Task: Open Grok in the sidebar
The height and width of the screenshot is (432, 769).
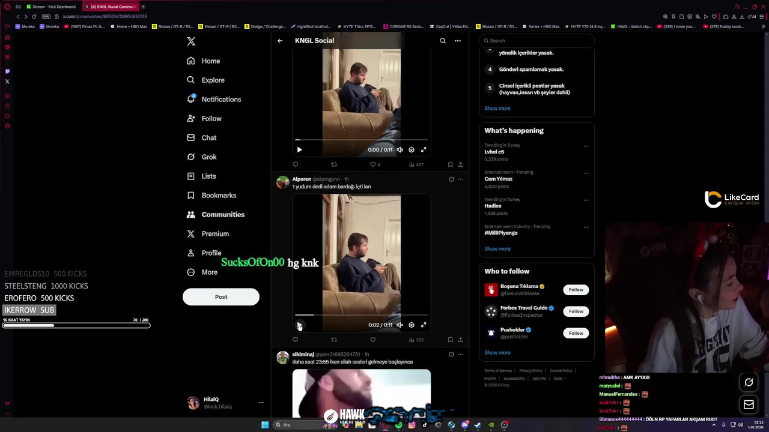Action: (201, 157)
